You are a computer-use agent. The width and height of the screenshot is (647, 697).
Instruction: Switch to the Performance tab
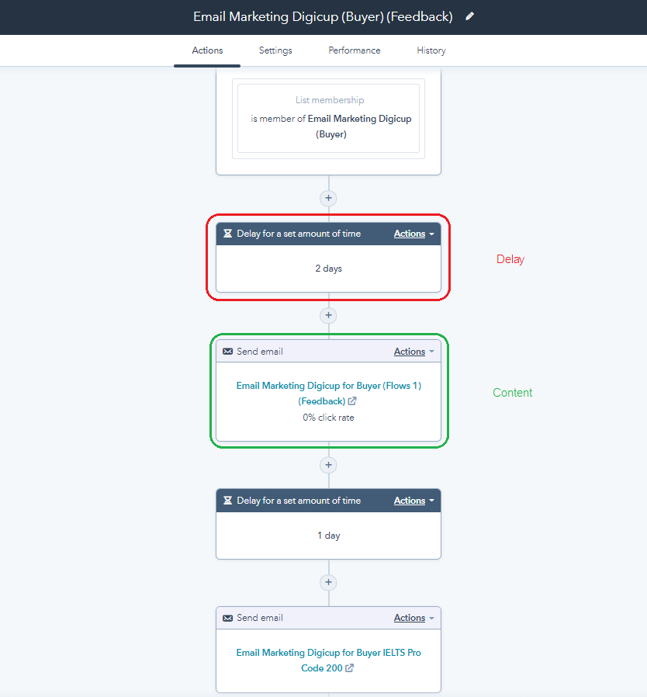(354, 50)
